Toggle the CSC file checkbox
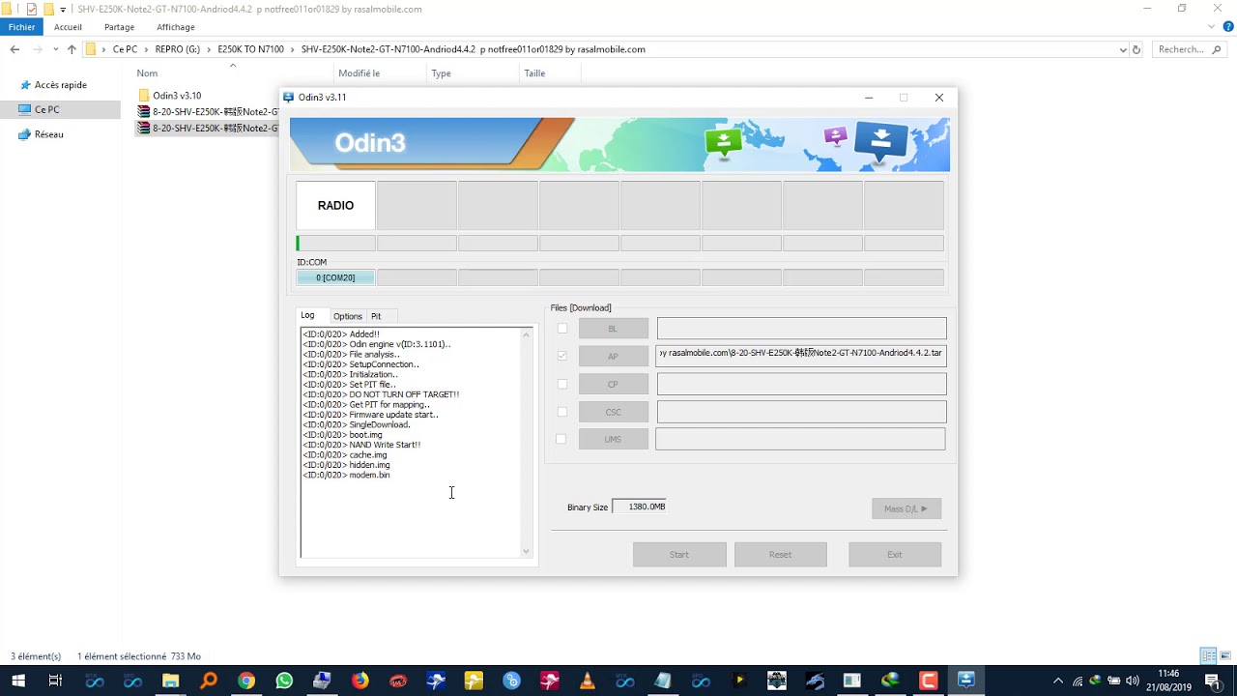This screenshot has width=1237, height=696. [x=562, y=412]
